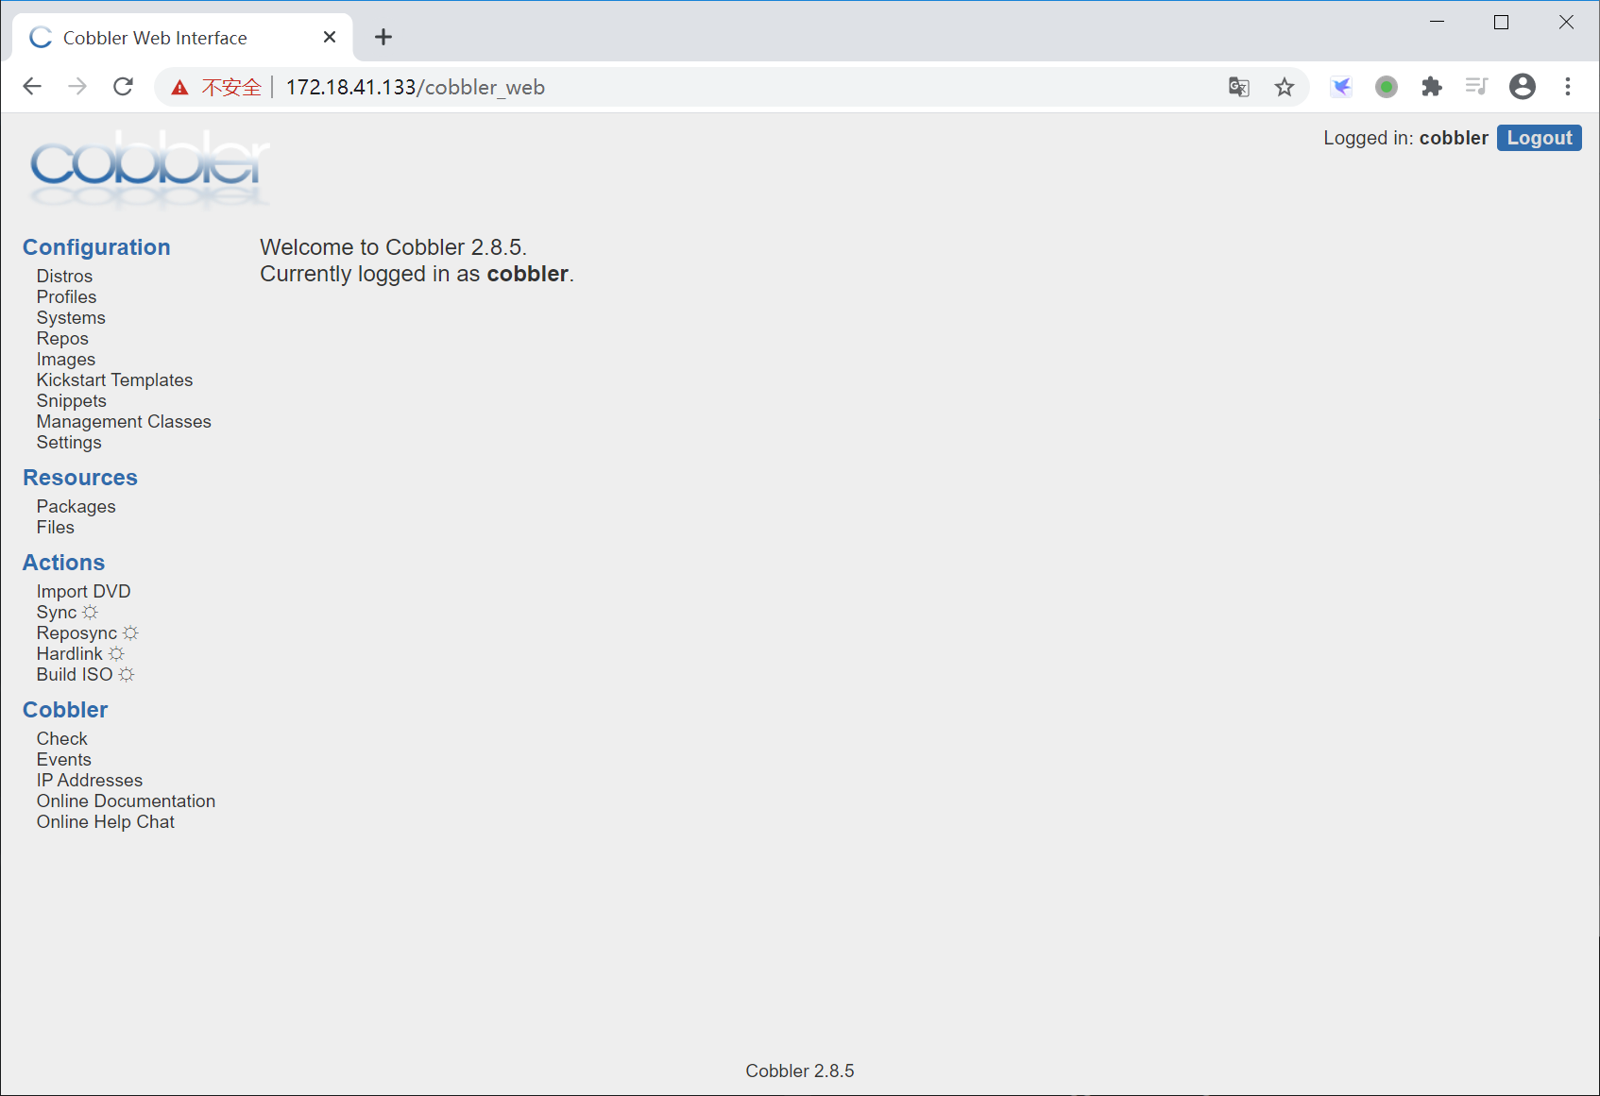This screenshot has height=1096, width=1600.
Task: Run the Hardlink action
Action: (70, 654)
